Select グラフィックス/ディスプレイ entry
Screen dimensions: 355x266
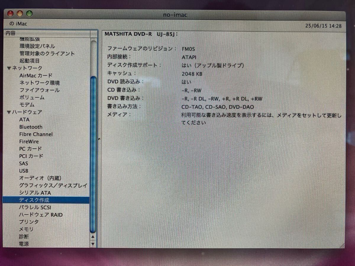(x=53, y=186)
